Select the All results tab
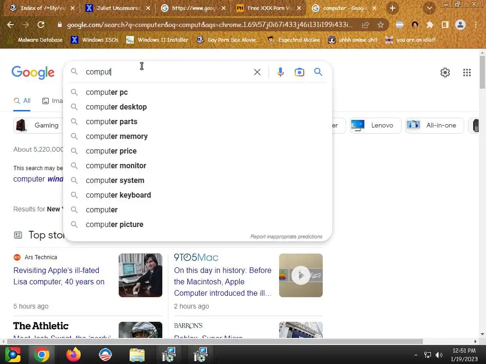This screenshot has width=486, height=364. [22, 101]
